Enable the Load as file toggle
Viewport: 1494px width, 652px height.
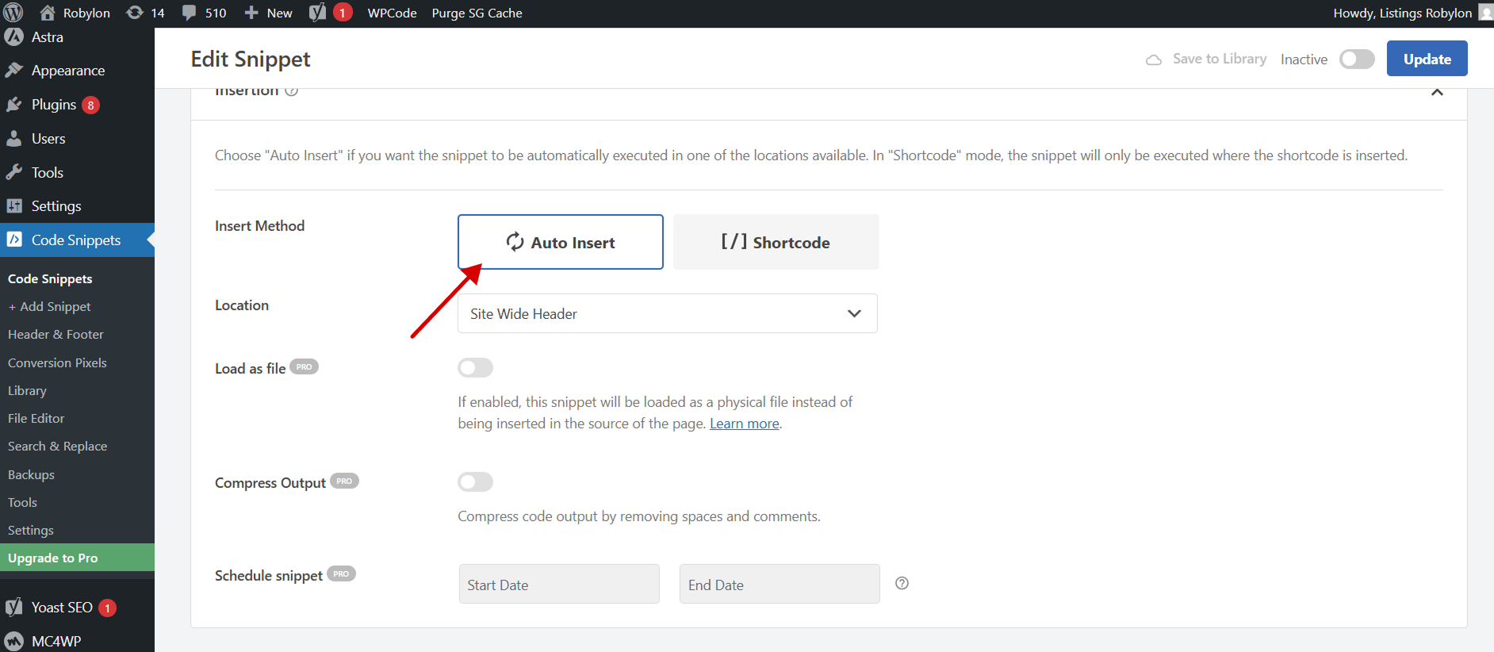[475, 367]
